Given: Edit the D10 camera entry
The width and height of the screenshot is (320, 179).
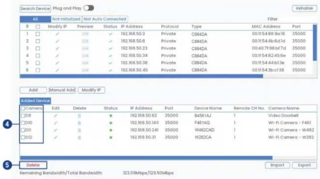Looking at the screenshot, I should click(x=56, y=123).
